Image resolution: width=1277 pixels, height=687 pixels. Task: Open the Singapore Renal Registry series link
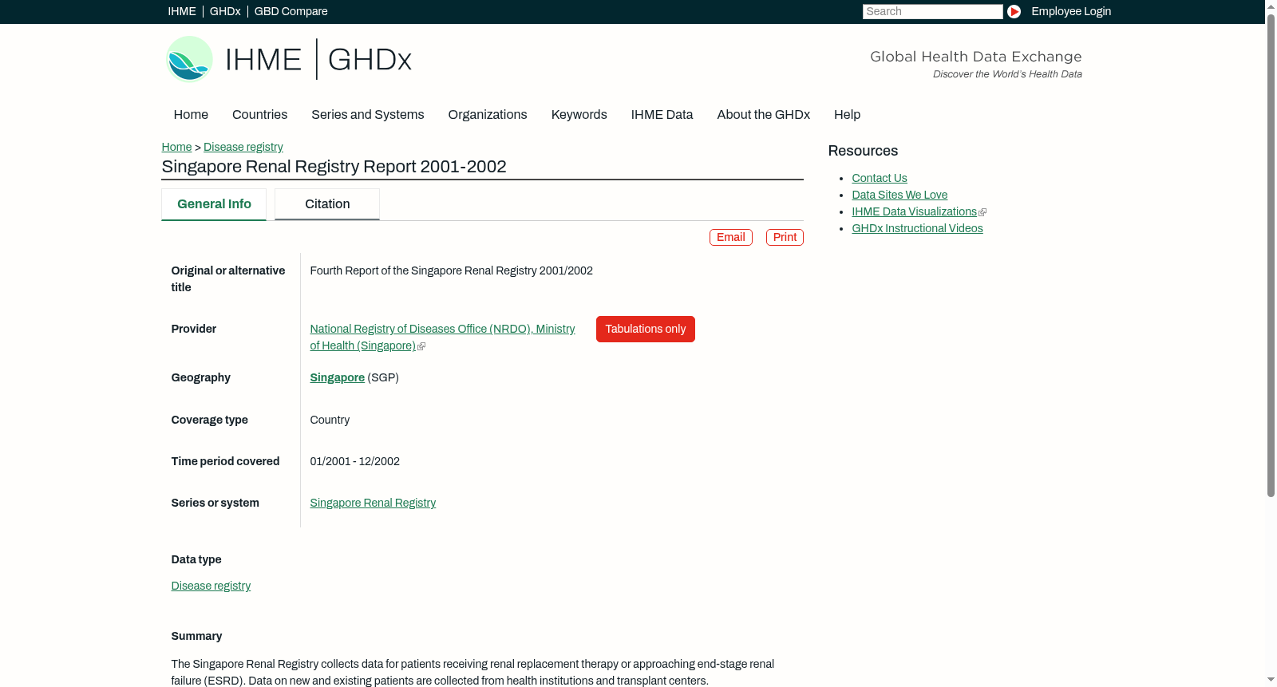tap(373, 503)
